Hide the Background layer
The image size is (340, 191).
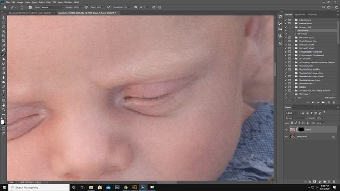286,137
